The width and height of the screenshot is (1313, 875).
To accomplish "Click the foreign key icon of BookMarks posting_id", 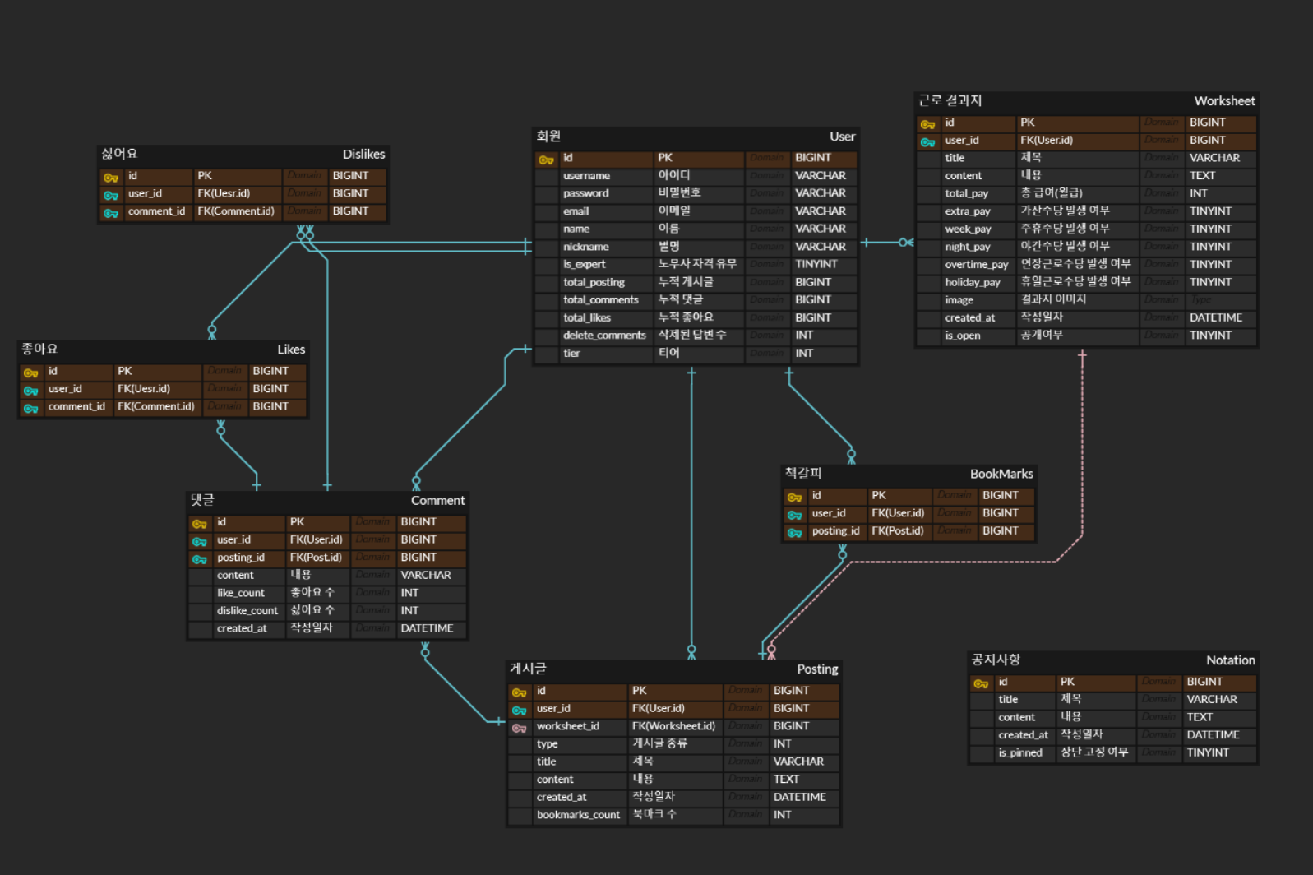I will (x=794, y=532).
